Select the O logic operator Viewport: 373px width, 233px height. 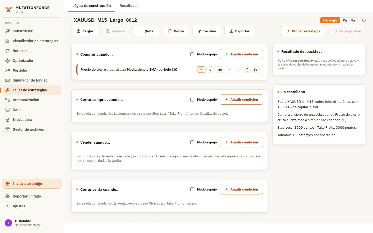coord(210,70)
